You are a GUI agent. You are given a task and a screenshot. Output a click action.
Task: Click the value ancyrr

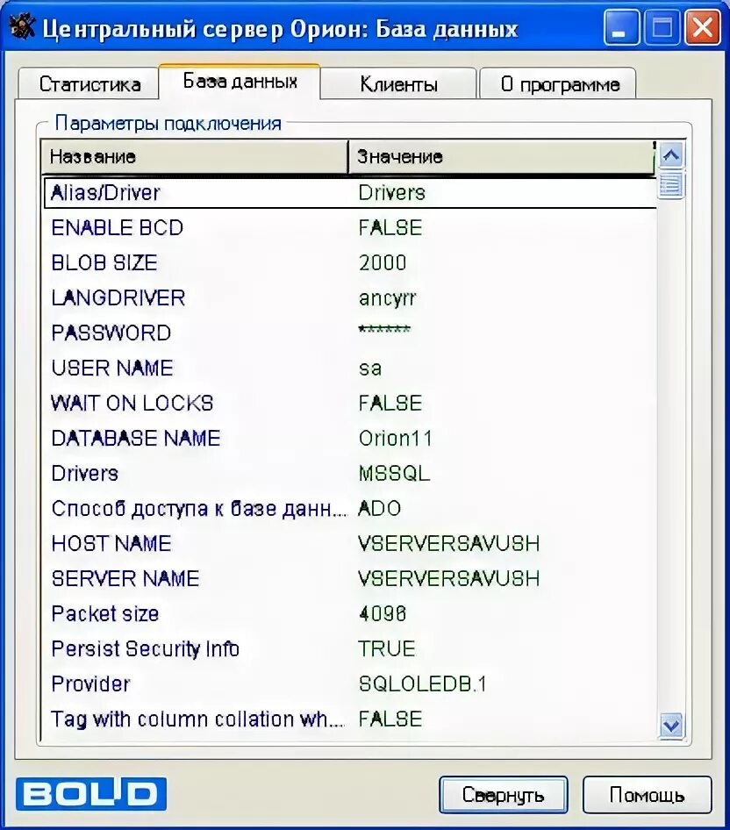388,299
